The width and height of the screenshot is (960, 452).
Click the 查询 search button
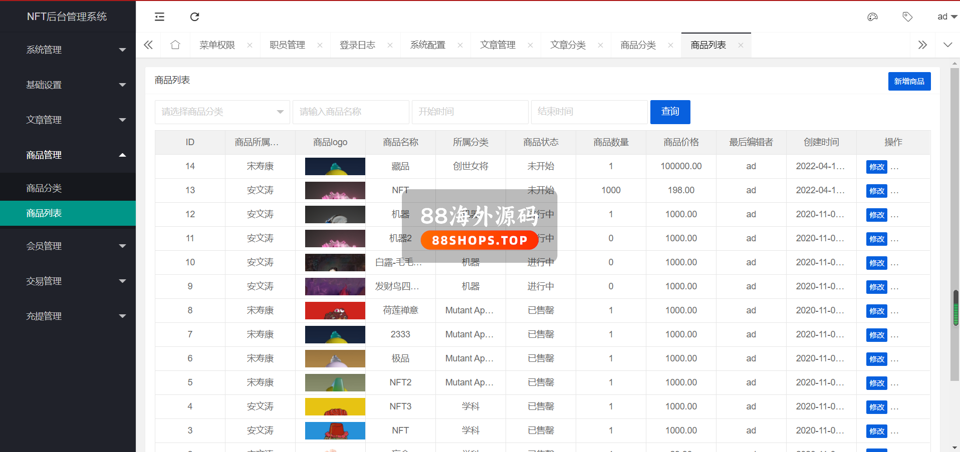click(x=670, y=112)
